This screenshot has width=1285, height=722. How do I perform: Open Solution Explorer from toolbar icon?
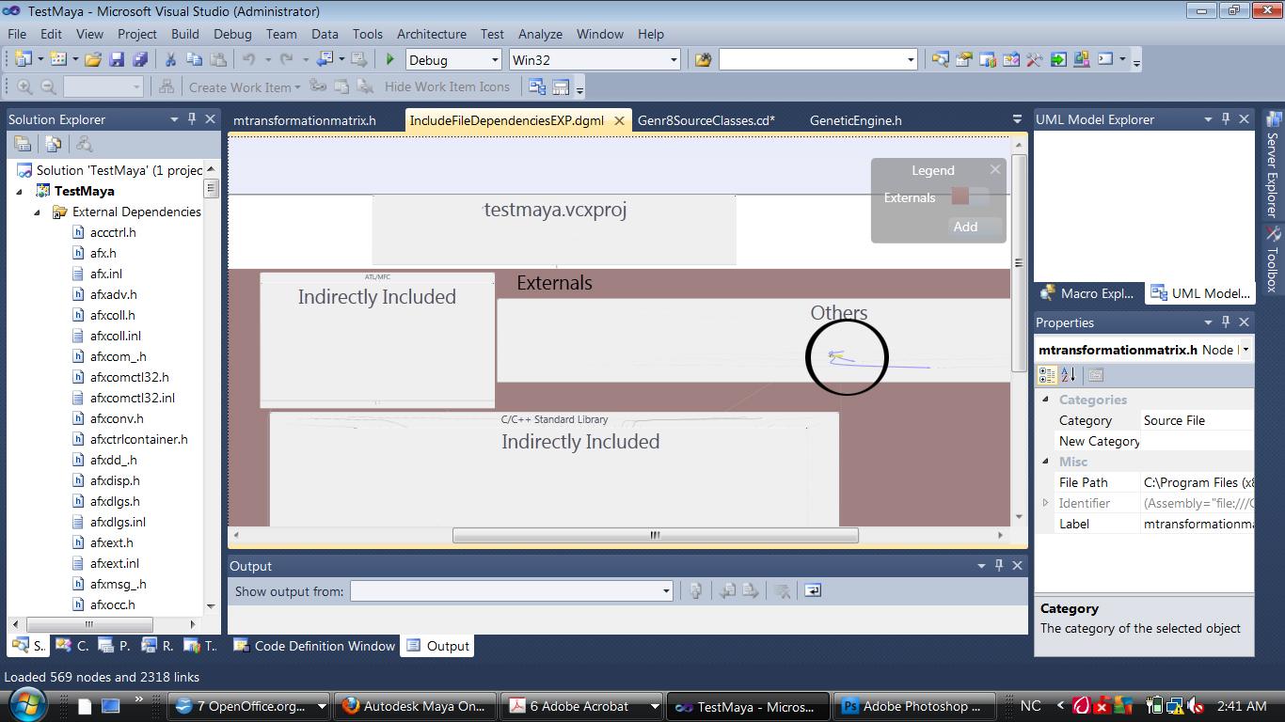[940, 59]
